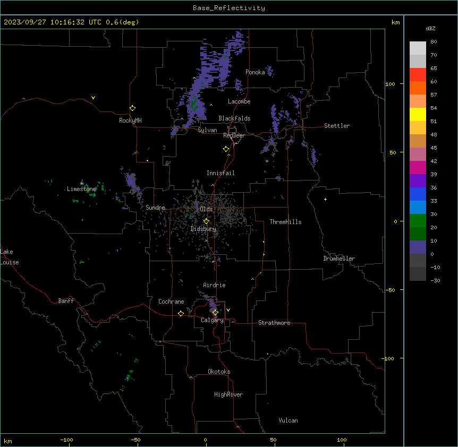Click the Okotoks town label

point(219,372)
